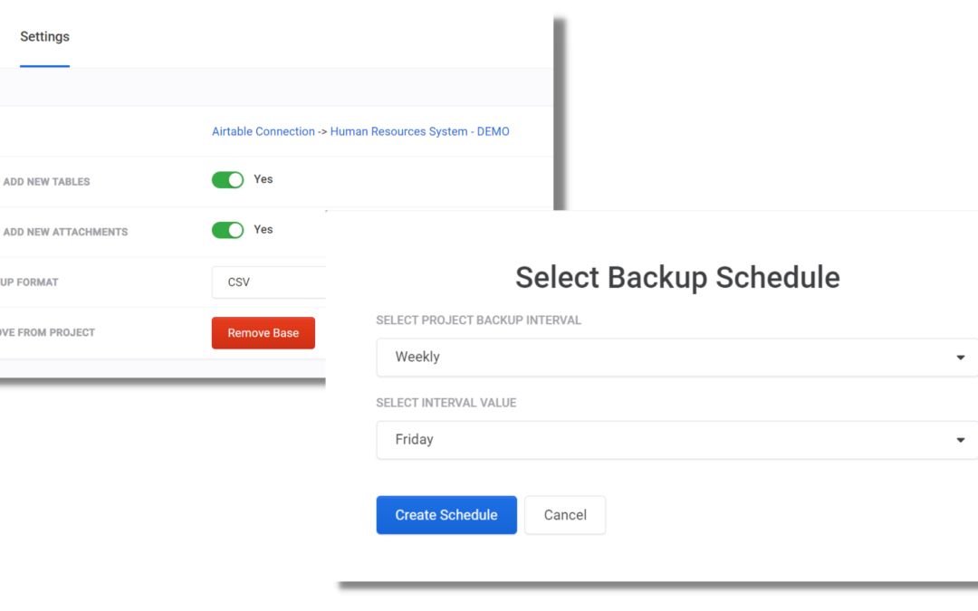Open the Airtable Connection link
The image size is (978, 611).
pyautogui.click(x=263, y=131)
